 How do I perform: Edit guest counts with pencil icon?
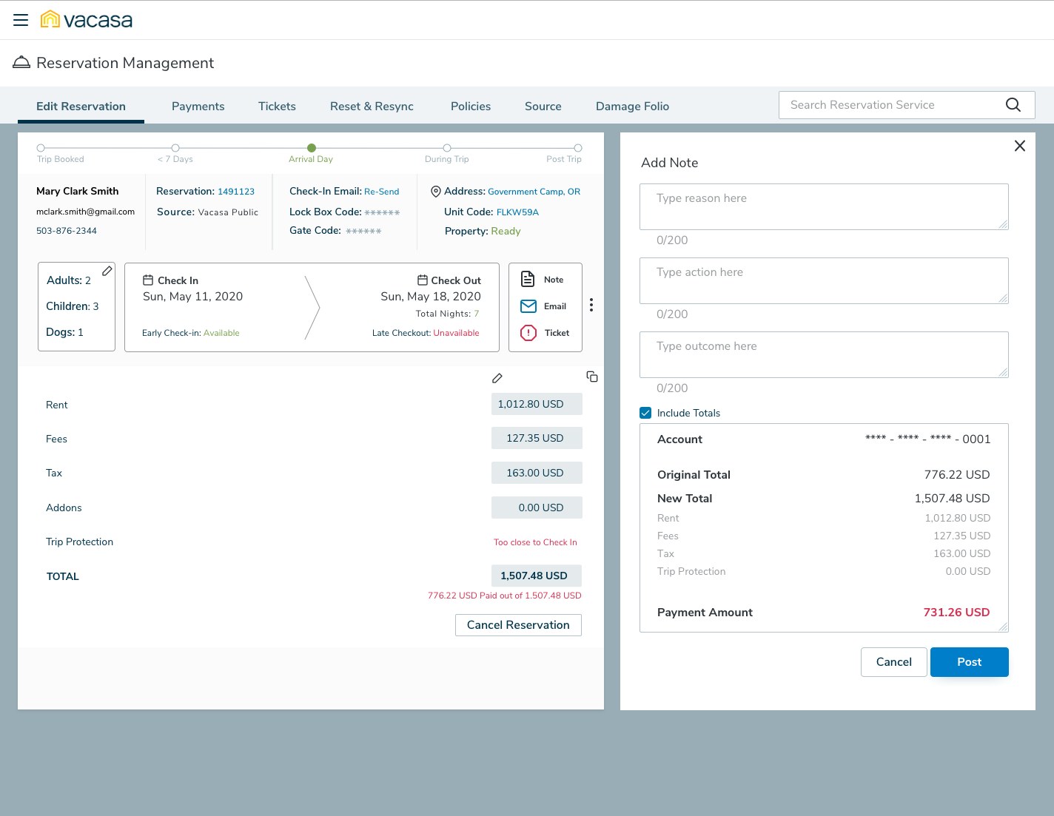click(107, 272)
